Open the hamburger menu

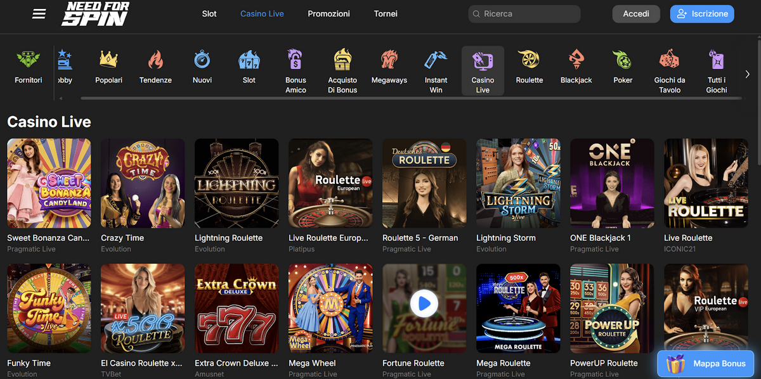[x=39, y=13]
